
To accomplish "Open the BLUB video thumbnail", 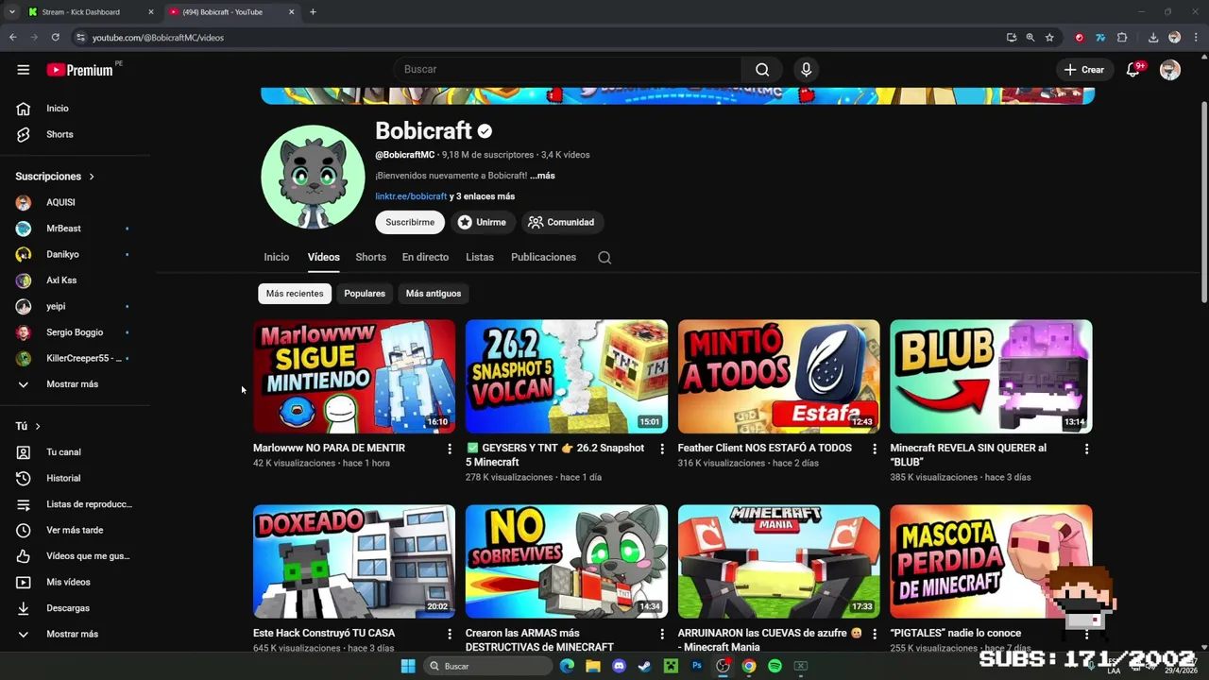I will 991,376.
